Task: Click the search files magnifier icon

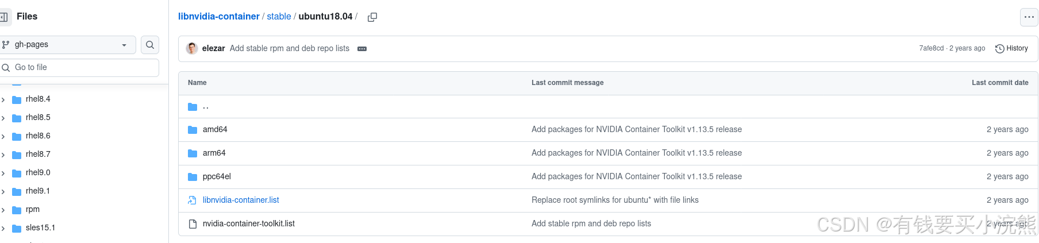Action: [150, 45]
